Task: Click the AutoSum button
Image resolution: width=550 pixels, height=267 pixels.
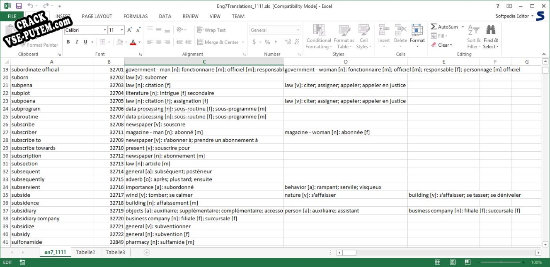Action: [x=444, y=27]
